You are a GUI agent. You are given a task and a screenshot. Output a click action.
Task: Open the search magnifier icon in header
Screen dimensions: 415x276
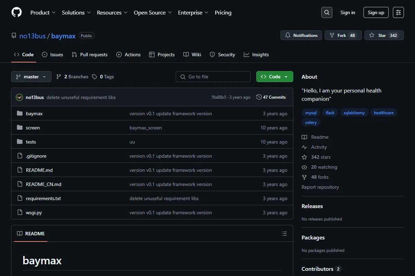coord(327,12)
